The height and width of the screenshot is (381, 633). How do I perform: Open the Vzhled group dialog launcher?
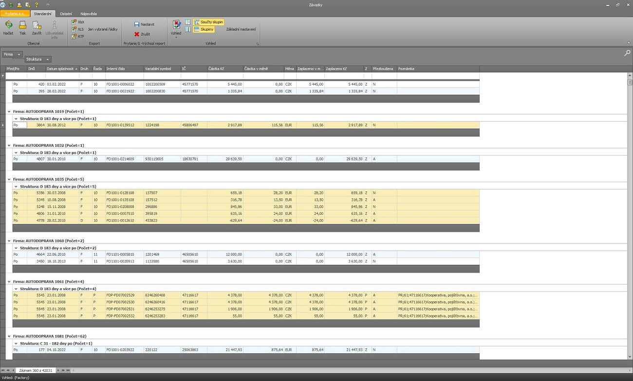tap(257, 44)
